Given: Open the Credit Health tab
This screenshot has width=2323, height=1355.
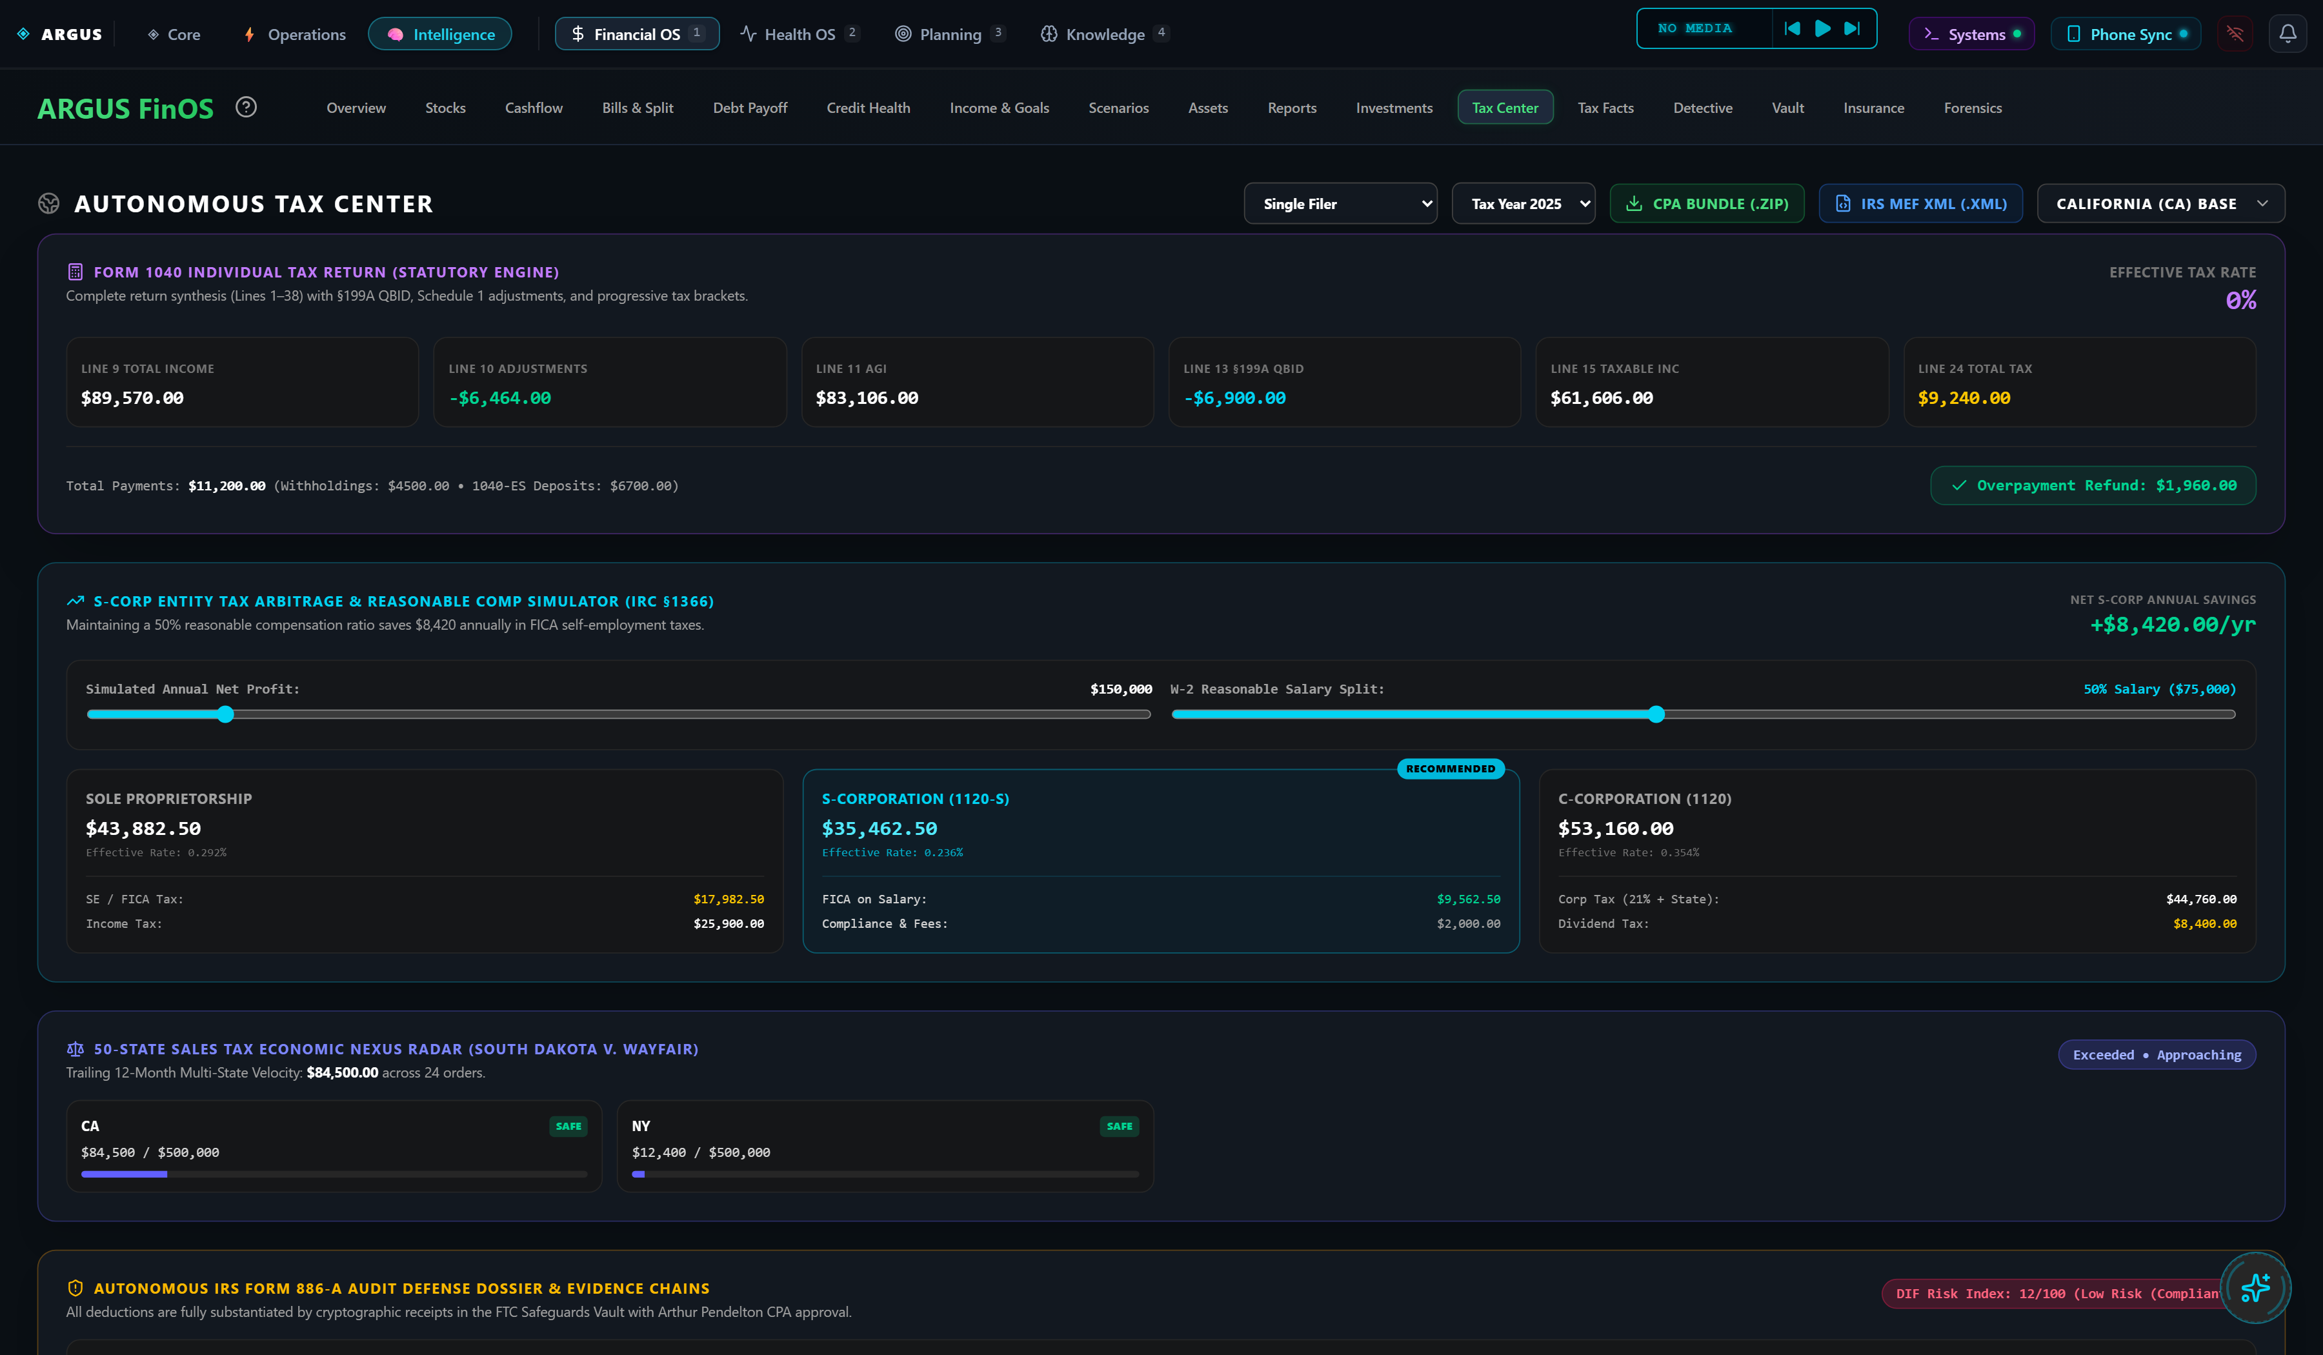Looking at the screenshot, I should point(869,108).
